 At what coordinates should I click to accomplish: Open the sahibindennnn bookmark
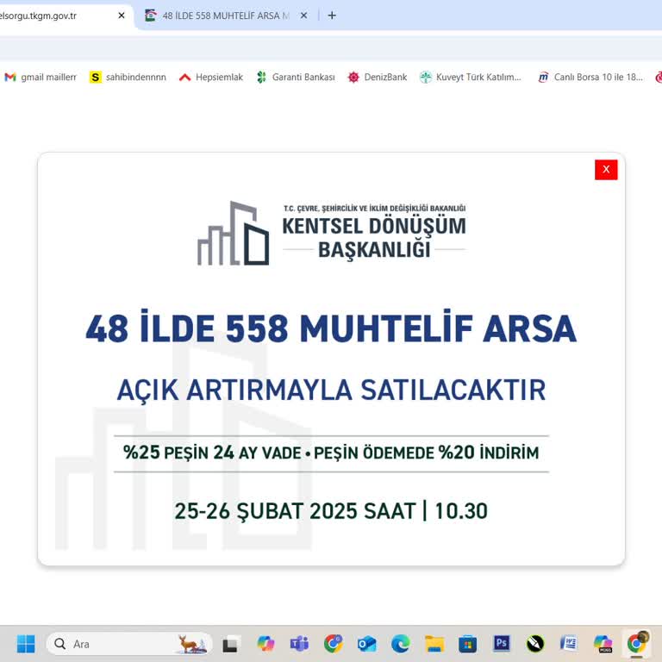tap(128, 78)
